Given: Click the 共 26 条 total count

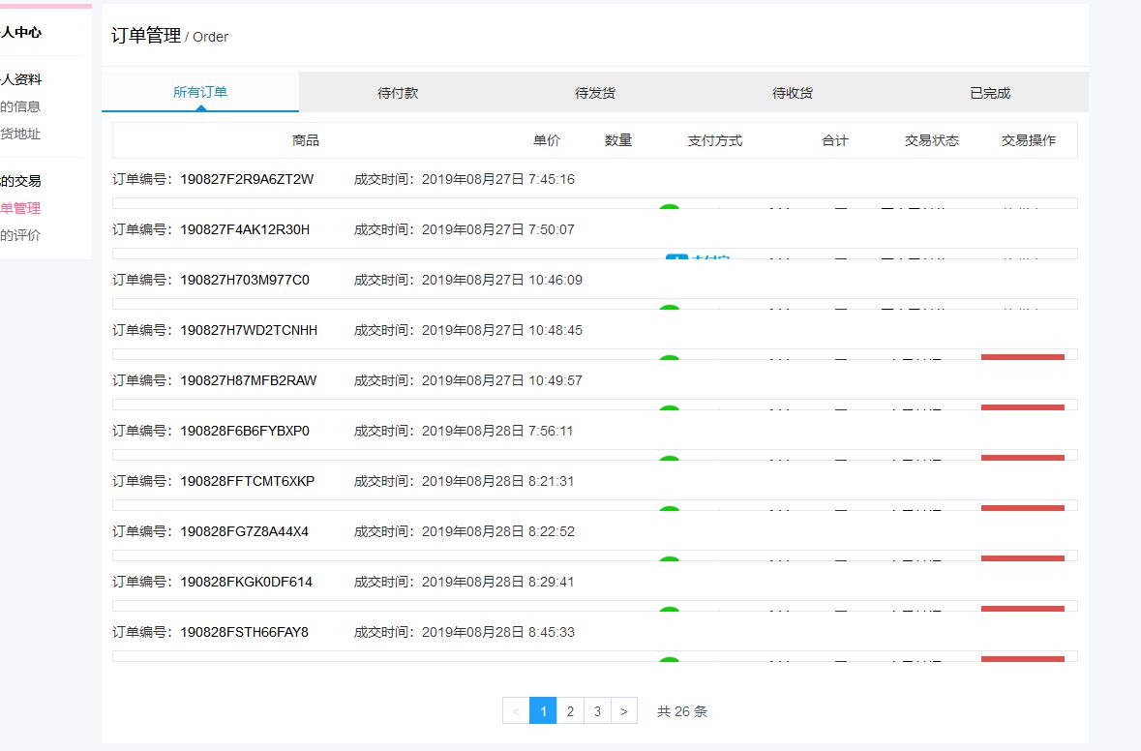Looking at the screenshot, I should click(x=682, y=711).
